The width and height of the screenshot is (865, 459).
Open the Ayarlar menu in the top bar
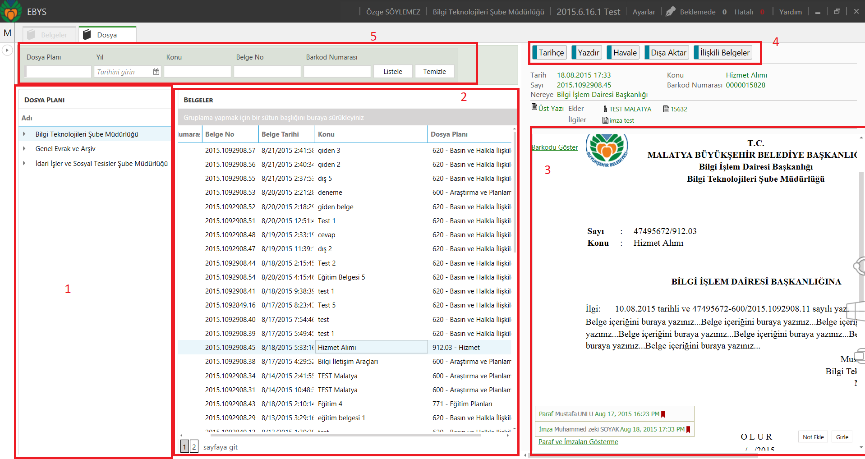tap(644, 12)
